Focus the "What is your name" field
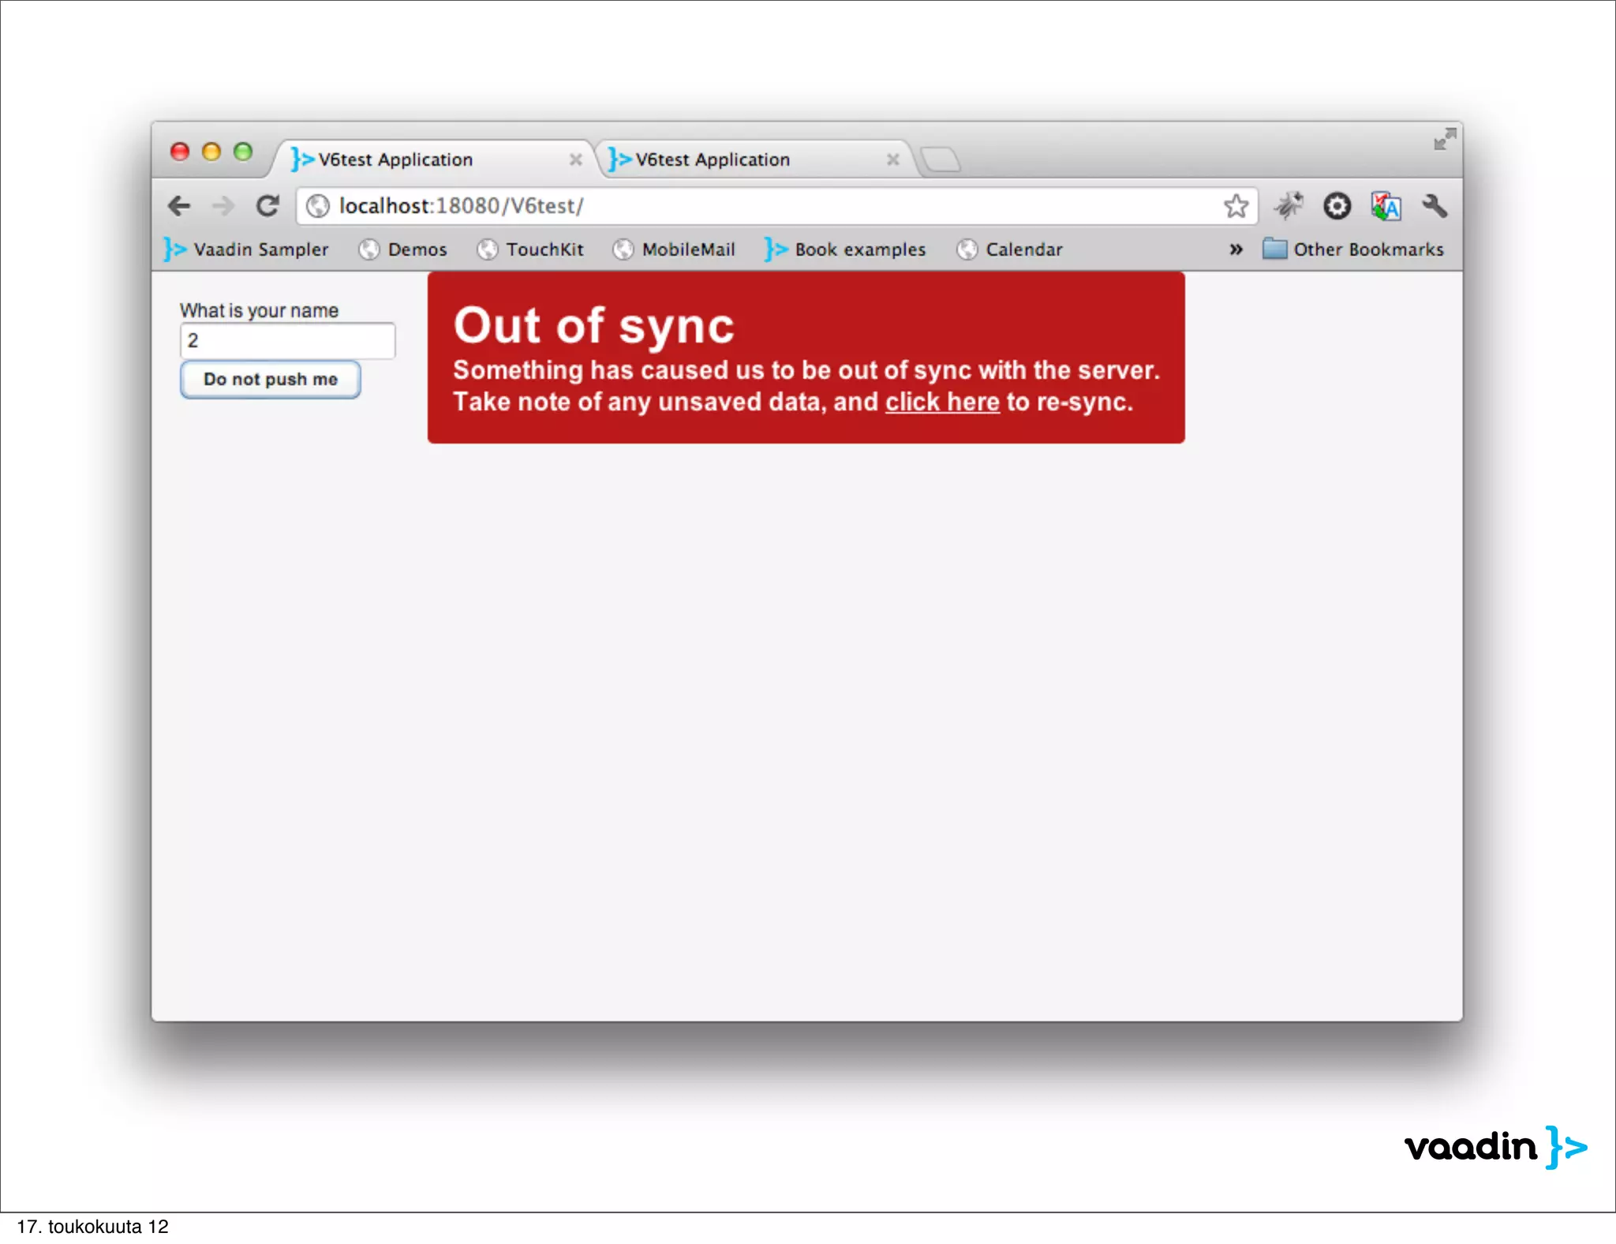This screenshot has height=1244, width=1616. [x=287, y=341]
